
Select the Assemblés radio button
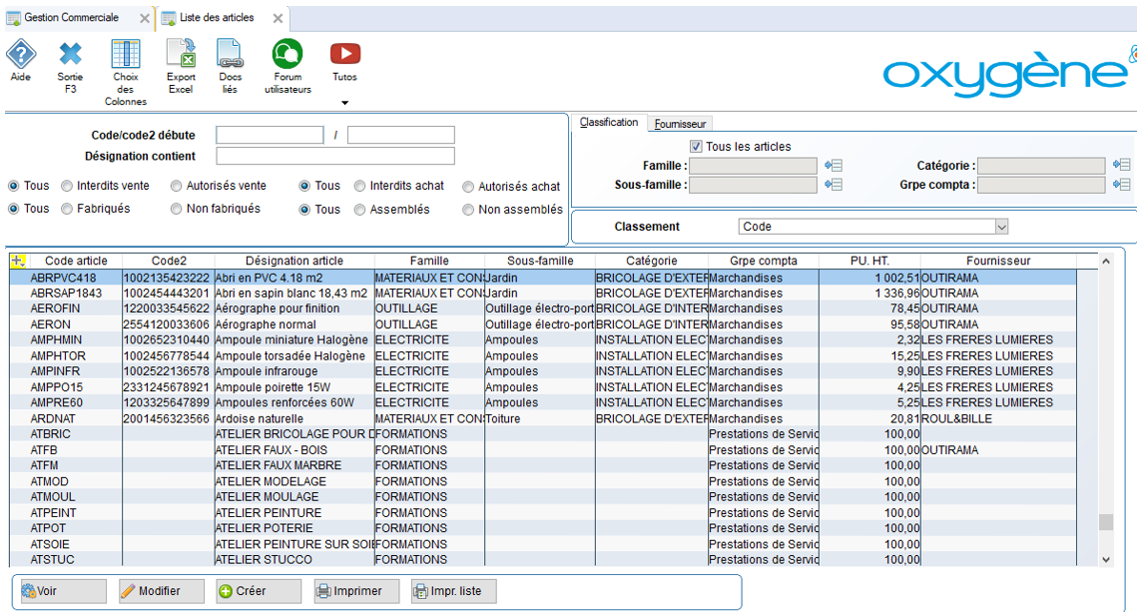click(359, 209)
